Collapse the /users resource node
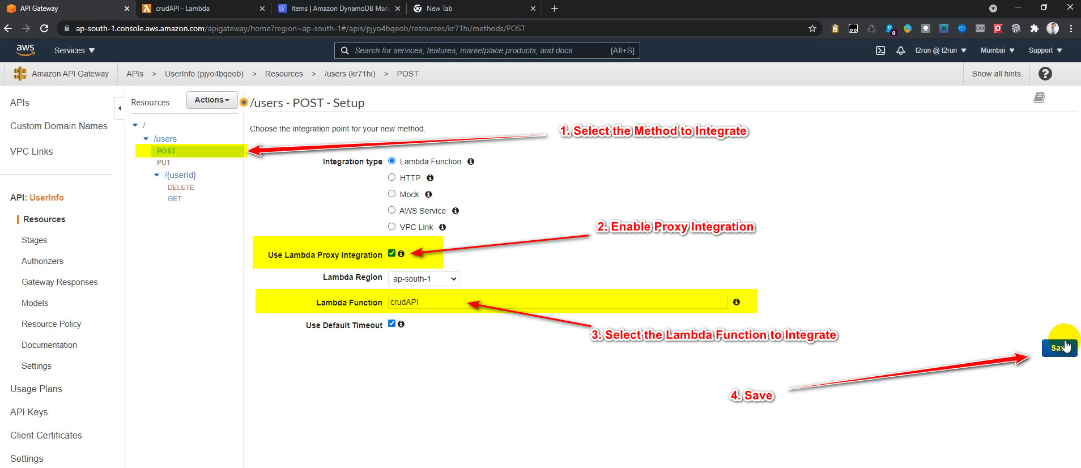 (146, 139)
